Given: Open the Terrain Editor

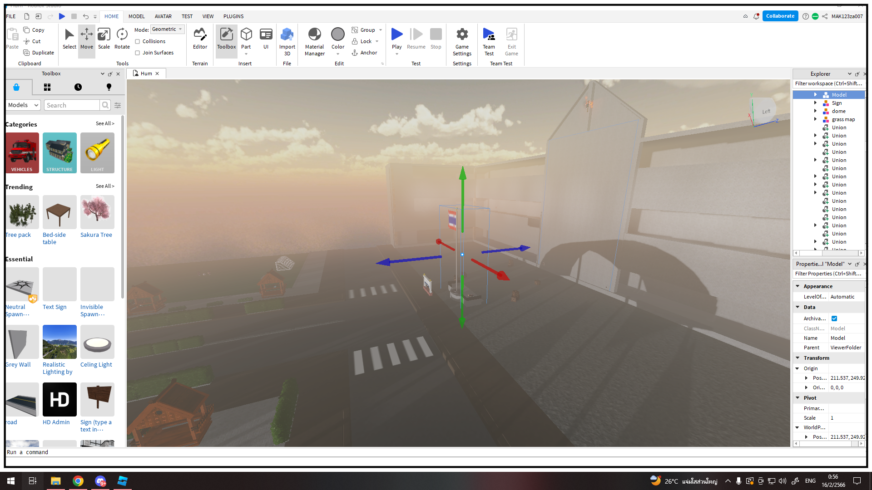Looking at the screenshot, I should point(200,39).
